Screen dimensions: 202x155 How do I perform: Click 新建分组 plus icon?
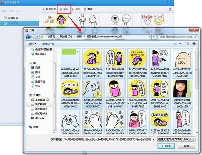43,9
